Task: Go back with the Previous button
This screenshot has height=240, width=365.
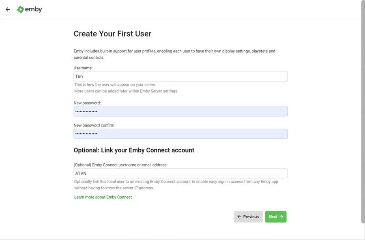Action: tap(248, 217)
